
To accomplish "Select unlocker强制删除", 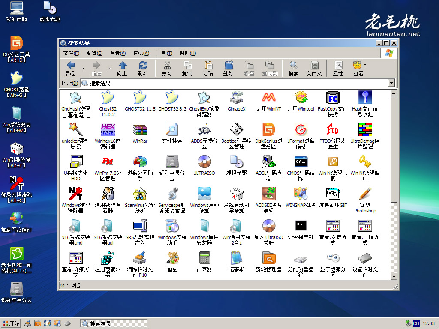I will [x=75, y=136].
